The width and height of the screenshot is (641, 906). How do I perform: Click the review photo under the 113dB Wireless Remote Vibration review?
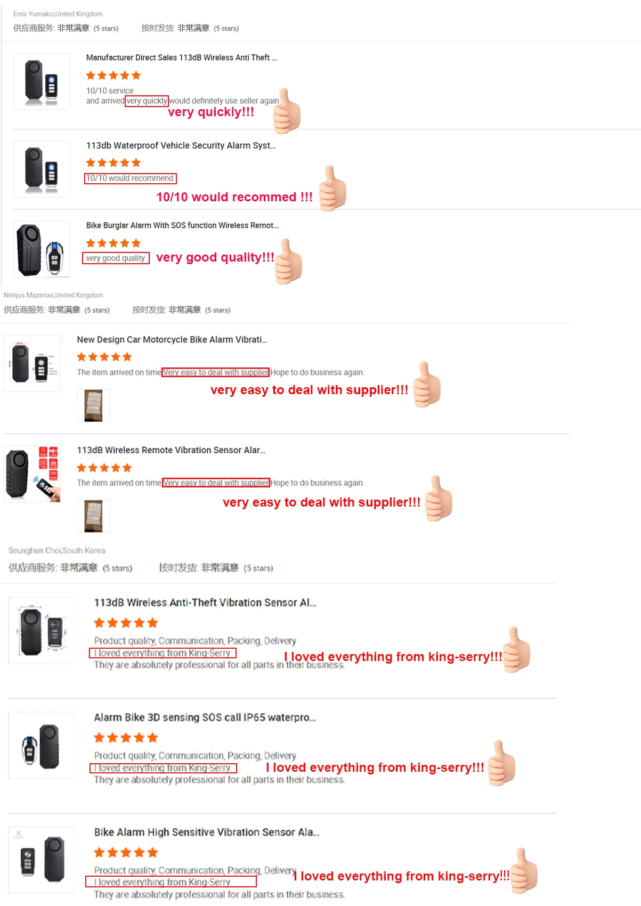point(94,516)
